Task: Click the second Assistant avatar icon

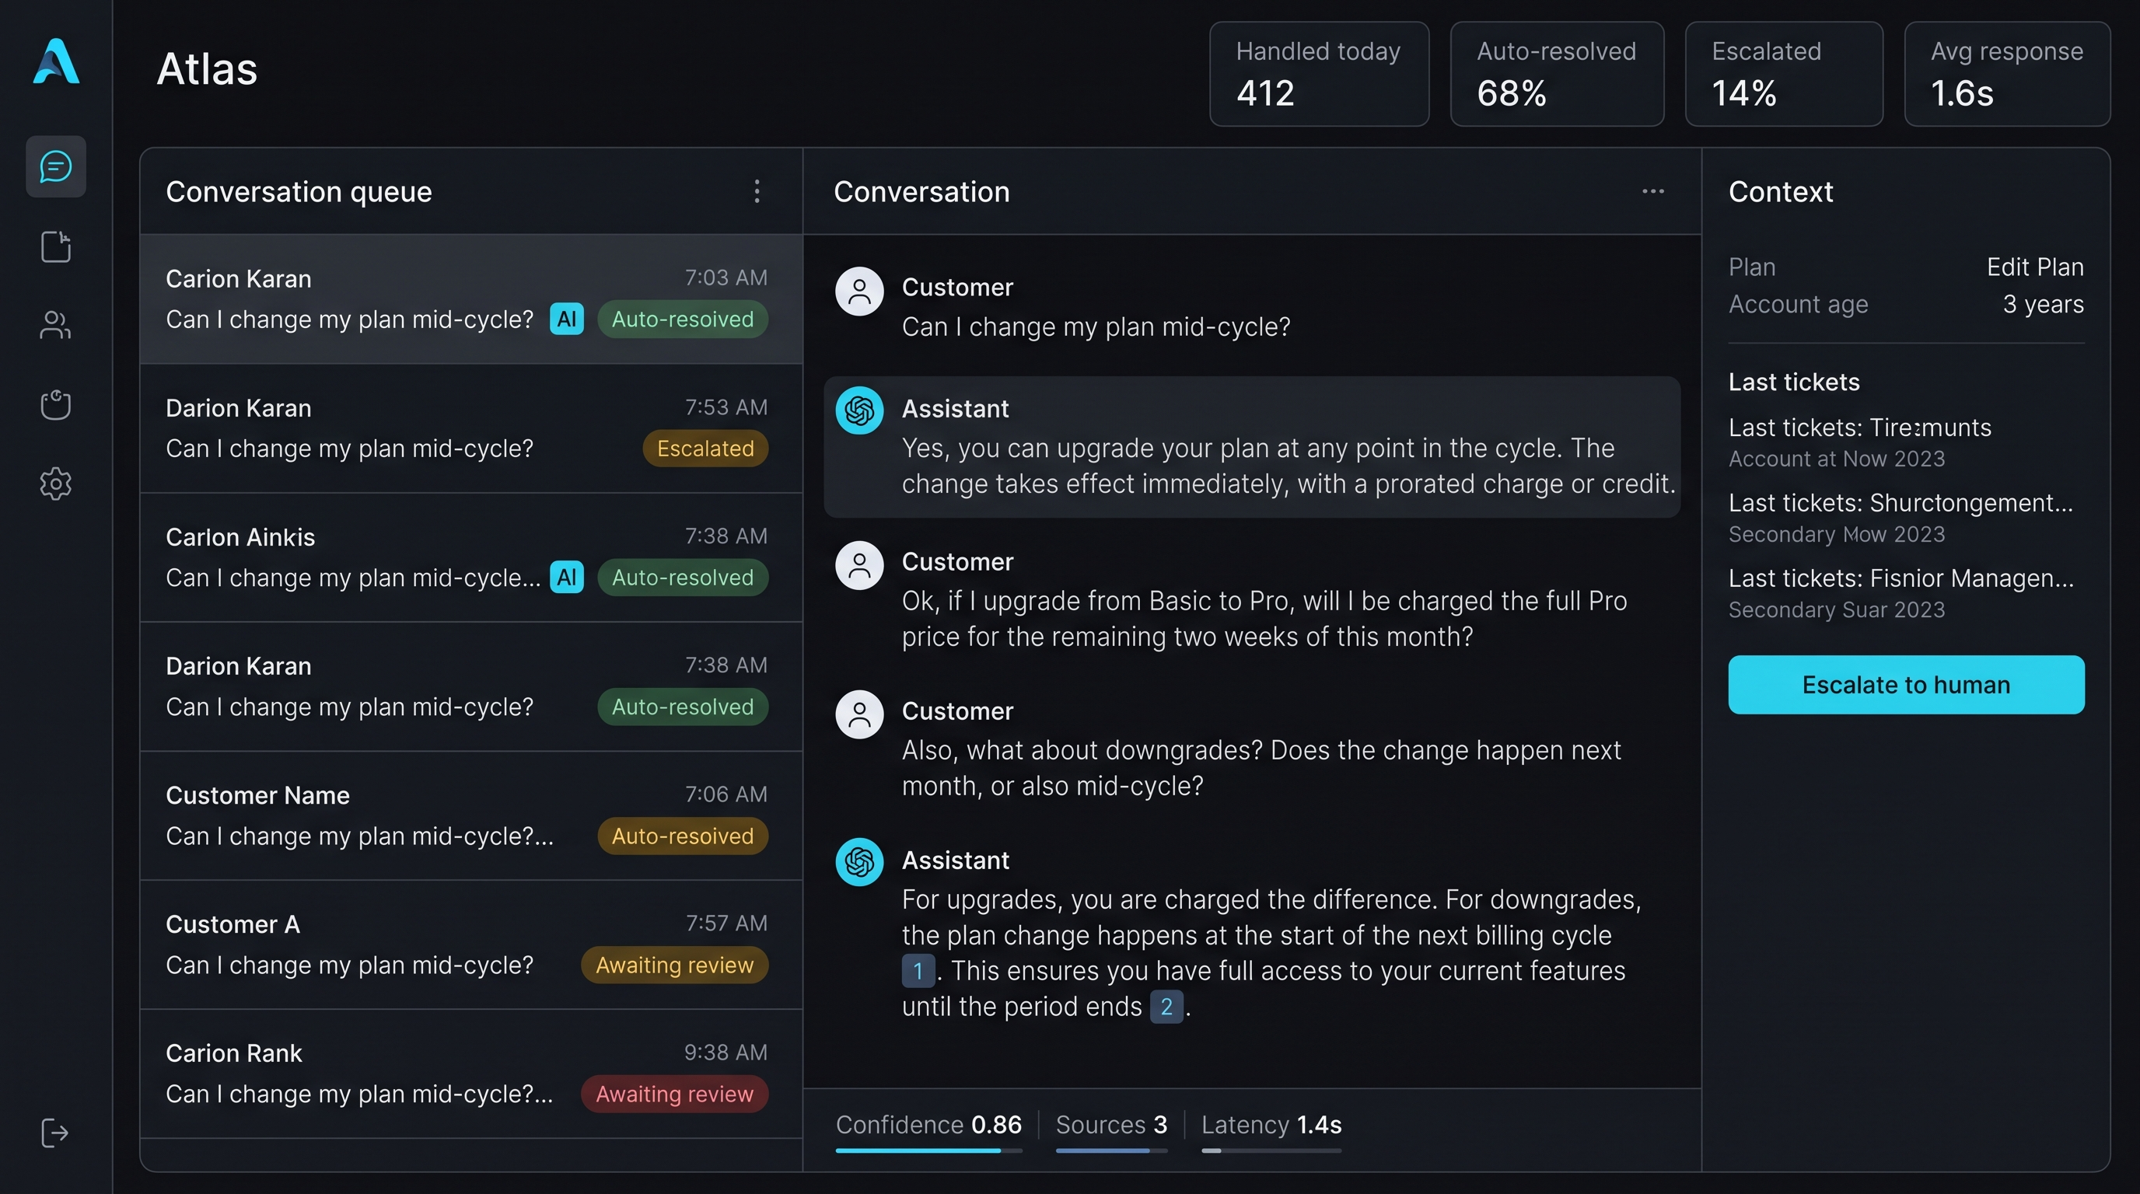Action: click(x=859, y=862)
